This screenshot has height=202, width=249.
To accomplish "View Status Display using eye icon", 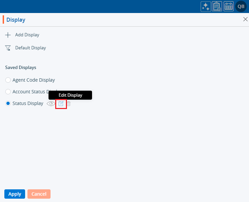I will point(51,104).
